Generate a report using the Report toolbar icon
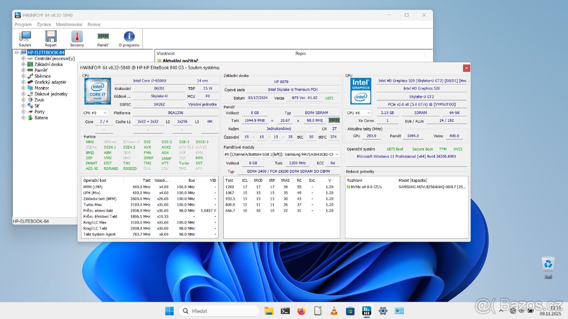Viewport: 568px width, 319px height. [51, 38]
